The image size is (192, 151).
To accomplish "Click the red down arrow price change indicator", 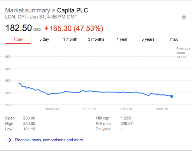I will click(x=46, y=29).
